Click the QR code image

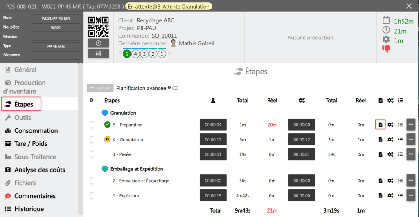click(x=98, y=27)
